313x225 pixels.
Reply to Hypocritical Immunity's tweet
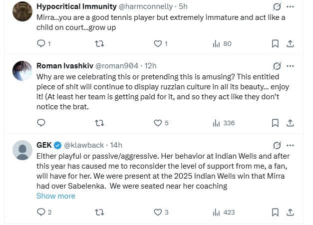click(x=43, y=43)
